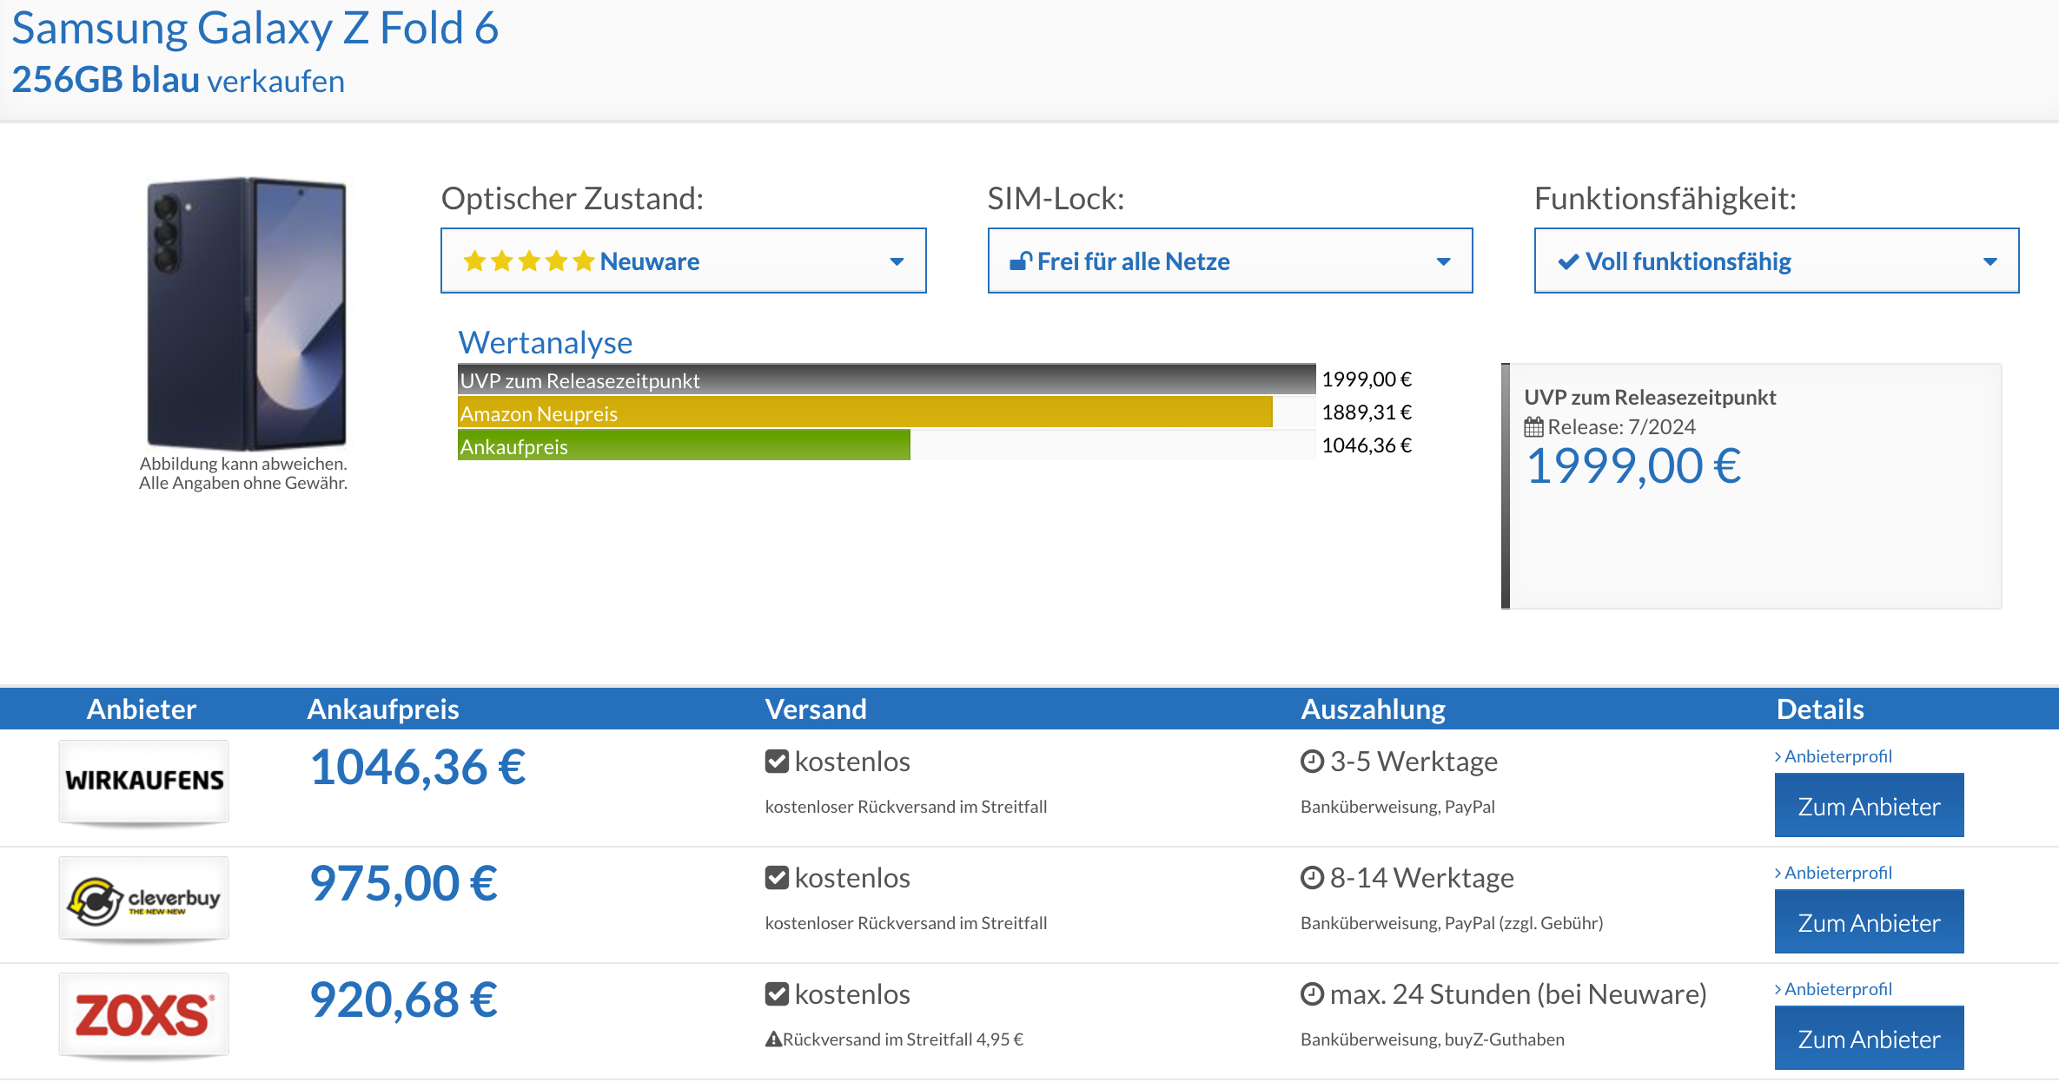Viewport: 2059px width, 1082px height.
Task: Open the Anbieterprofil link for ZOXS
Action: click(1833, 989)
